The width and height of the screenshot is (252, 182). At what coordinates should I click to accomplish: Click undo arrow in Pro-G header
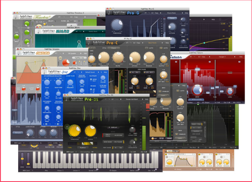click(x=146, y=13)
